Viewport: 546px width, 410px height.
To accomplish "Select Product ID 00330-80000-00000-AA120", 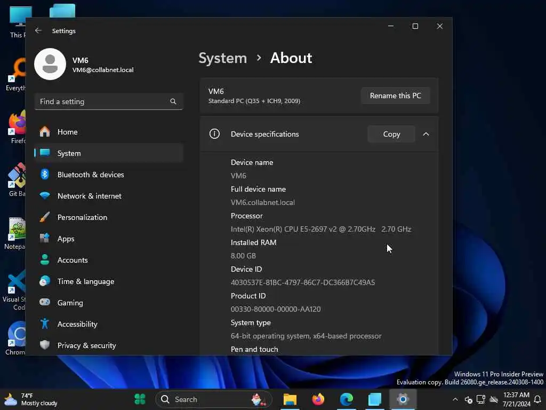I will (x=276, y=309).
